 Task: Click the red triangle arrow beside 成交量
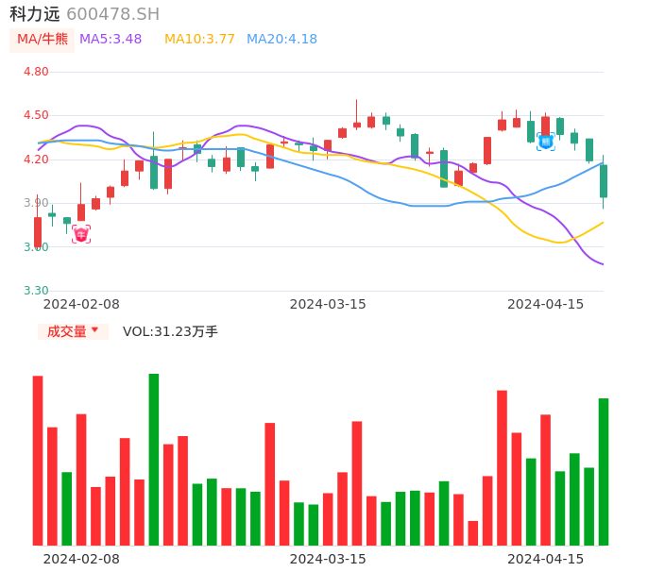point(94,330)
